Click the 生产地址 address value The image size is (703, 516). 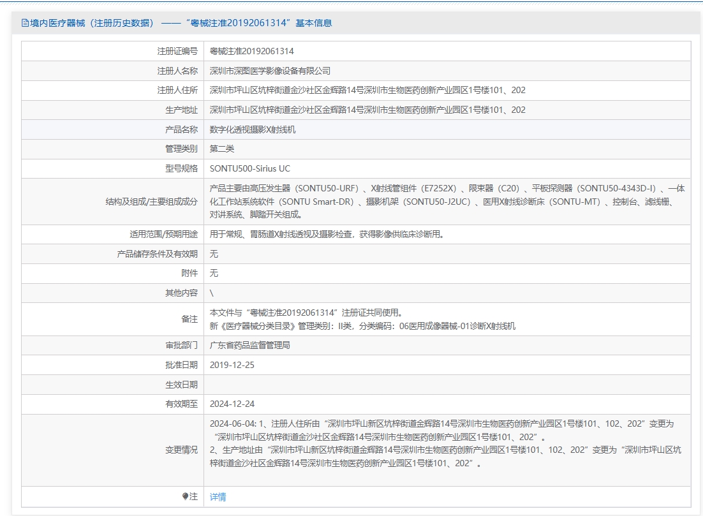tap(367, 110)
